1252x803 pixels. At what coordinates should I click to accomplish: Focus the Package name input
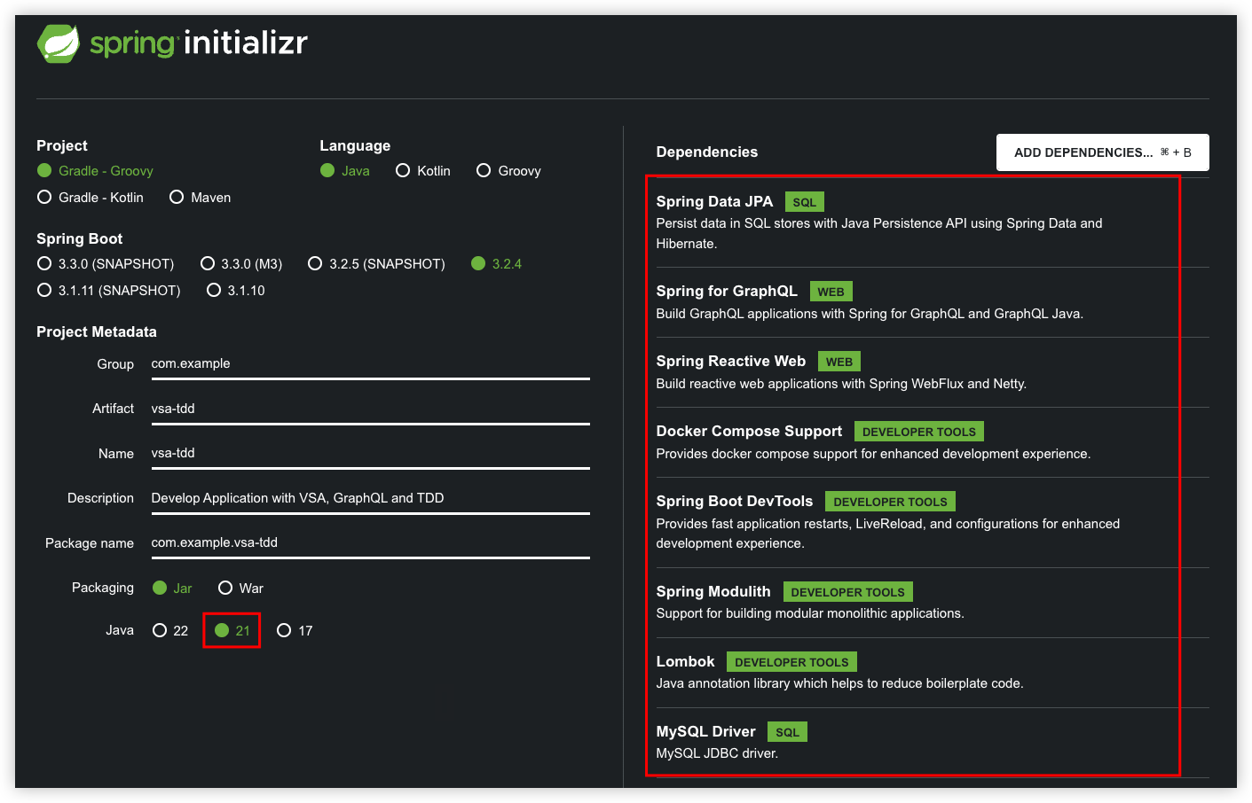[x=370, y=543]
